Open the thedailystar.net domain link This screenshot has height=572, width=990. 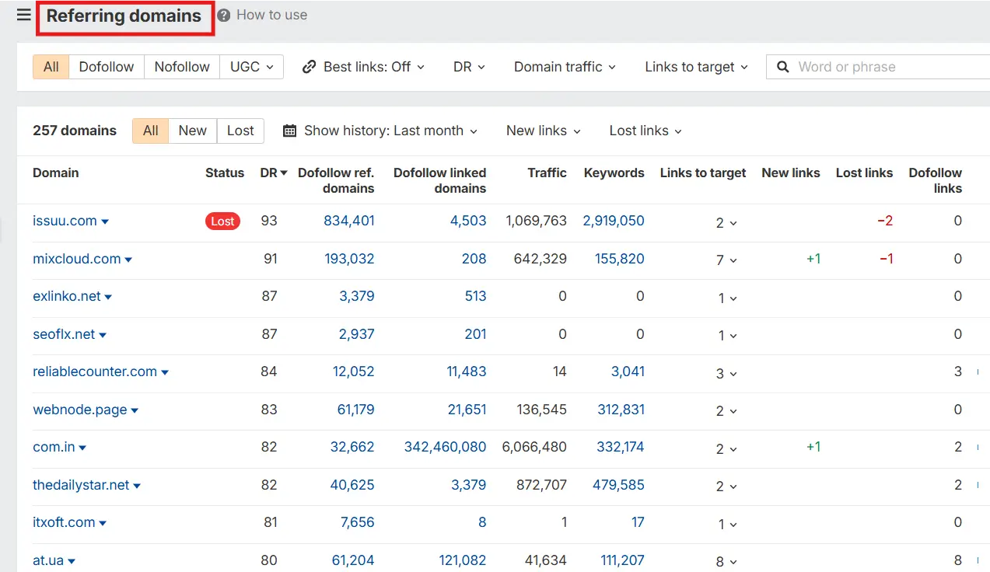tap(81, 485)
